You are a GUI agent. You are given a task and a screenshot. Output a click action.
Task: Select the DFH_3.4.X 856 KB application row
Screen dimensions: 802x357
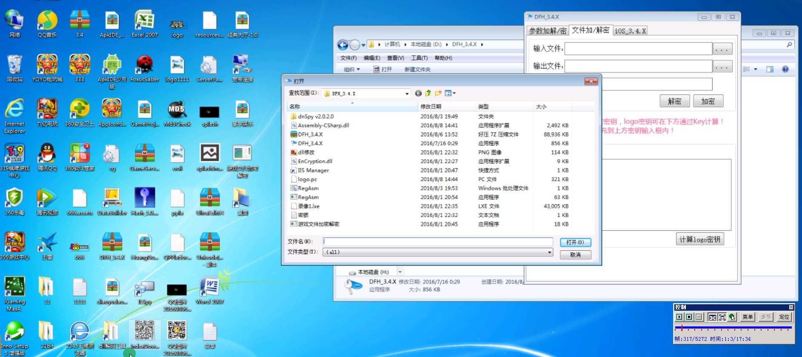tap(429, 143)
